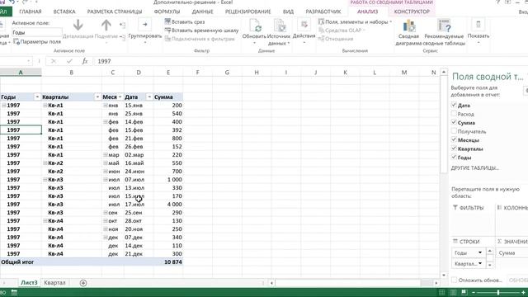Screen dimensions: 528x297
Task: Collapse the Кв-л3 quarter group
Action: point(45,180)
